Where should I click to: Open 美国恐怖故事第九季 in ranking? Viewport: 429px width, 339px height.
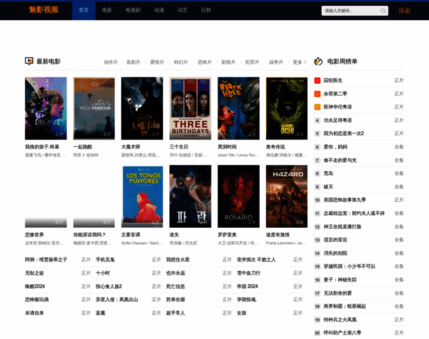click(x=345, y=200)
